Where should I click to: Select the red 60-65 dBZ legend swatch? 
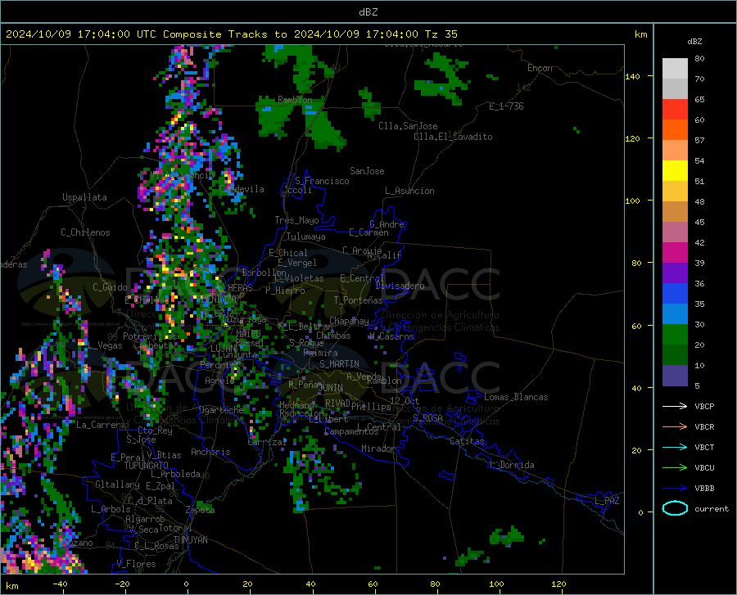click(x=675, y=110)
